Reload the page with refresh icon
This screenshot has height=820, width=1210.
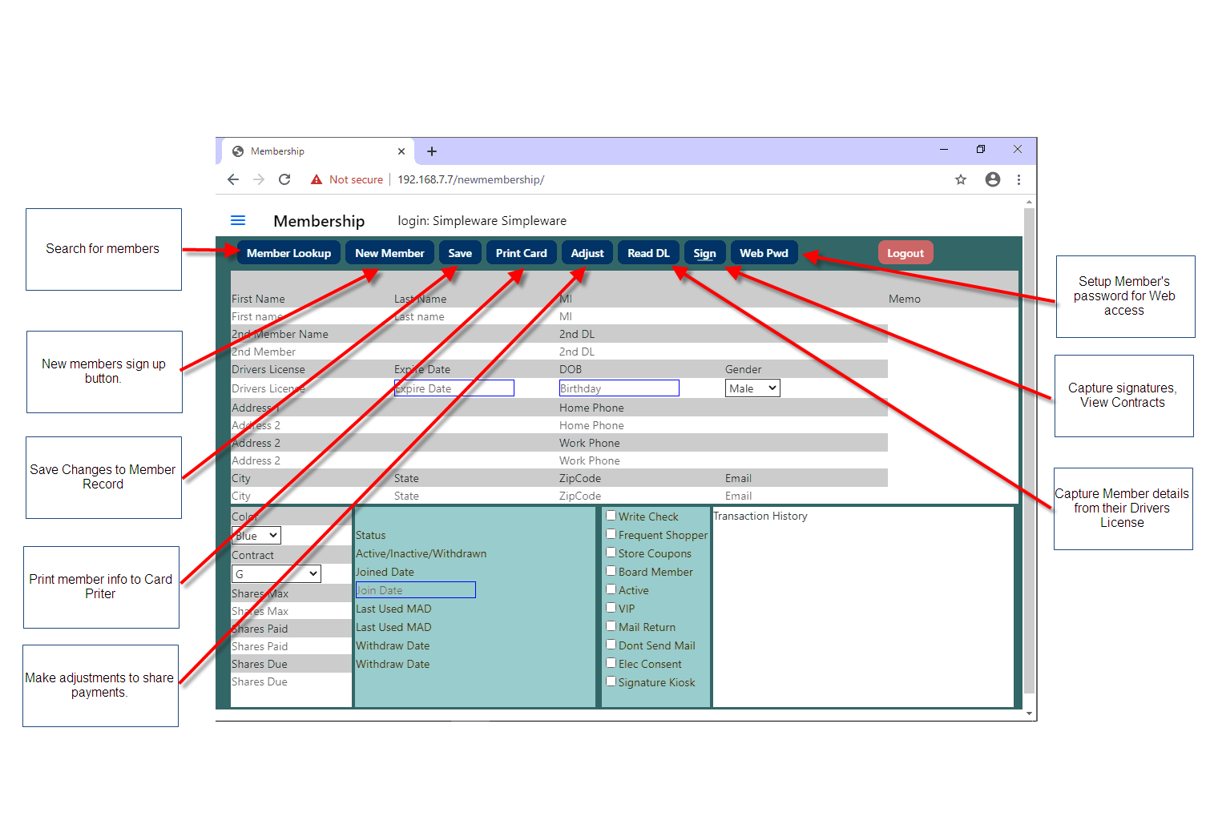[284, 179]
